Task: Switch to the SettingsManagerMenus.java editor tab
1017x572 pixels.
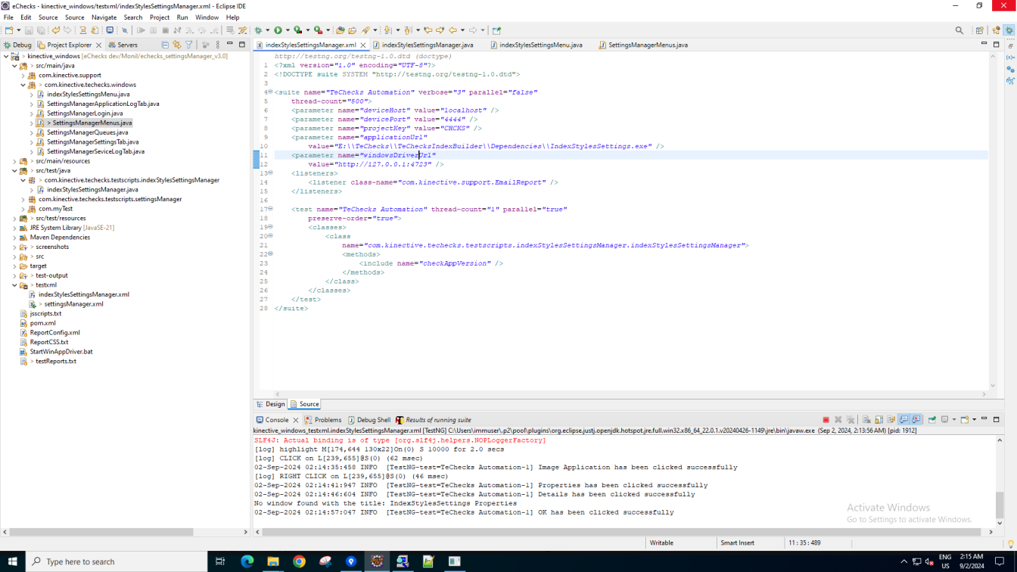Action: (x=647, y=45)
